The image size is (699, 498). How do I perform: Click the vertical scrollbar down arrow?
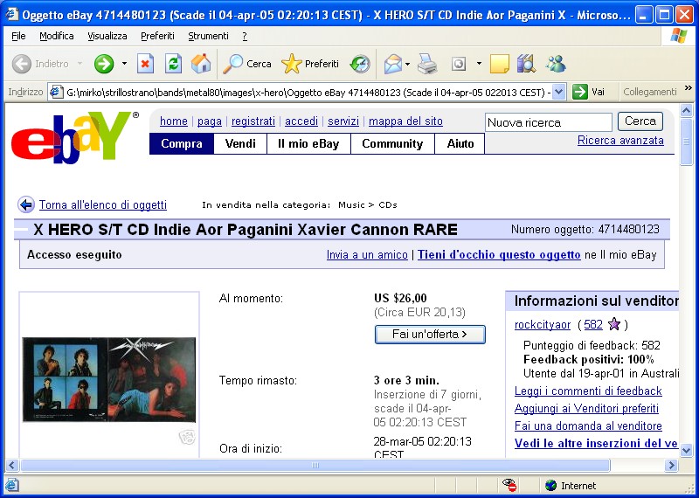(687, 451)
